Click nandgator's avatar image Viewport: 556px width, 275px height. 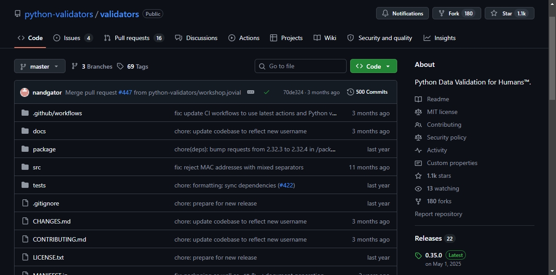point(25,92)
